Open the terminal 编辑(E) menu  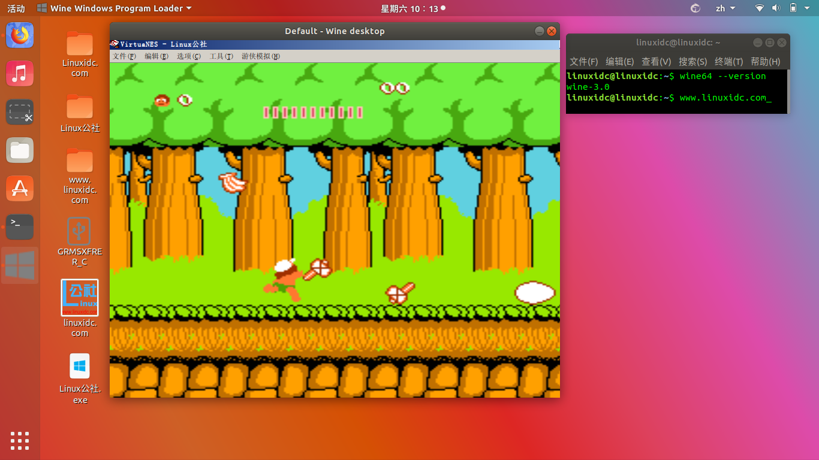point(619,62)
